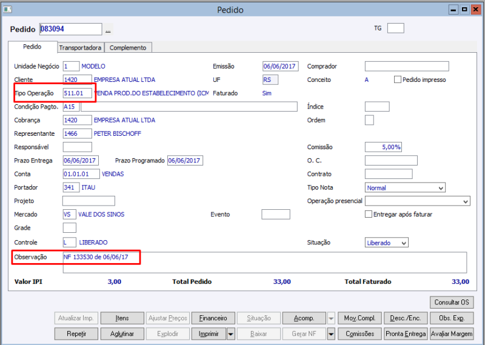
Task: Click the Avaliar Margem button
Action: [452, 334]
